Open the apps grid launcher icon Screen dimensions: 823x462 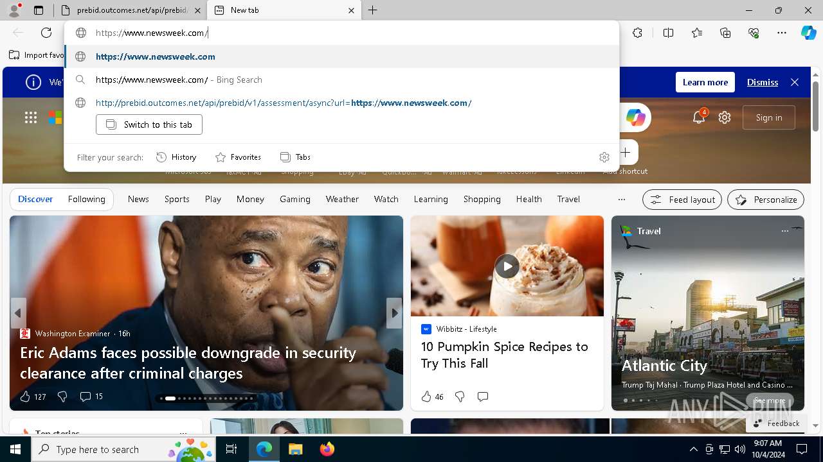click(31, 117)
